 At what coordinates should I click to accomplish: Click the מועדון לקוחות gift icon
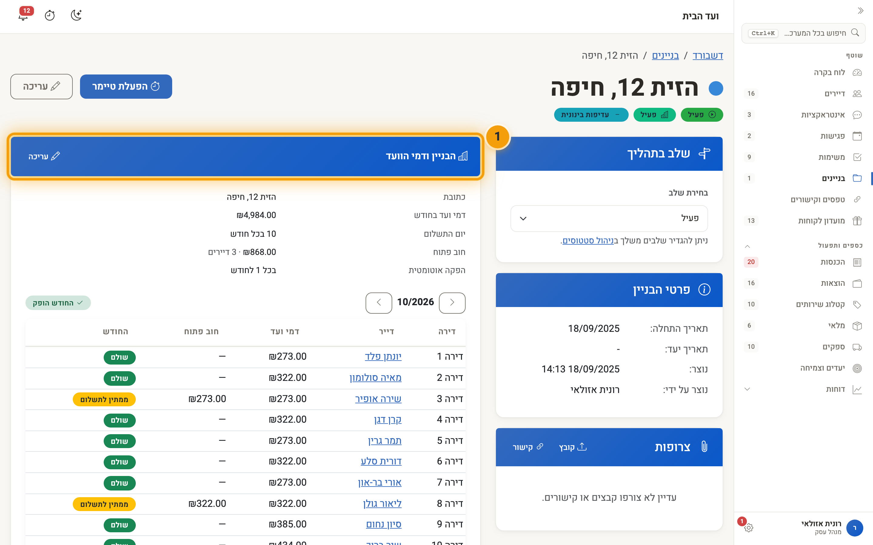coord(857,221)
